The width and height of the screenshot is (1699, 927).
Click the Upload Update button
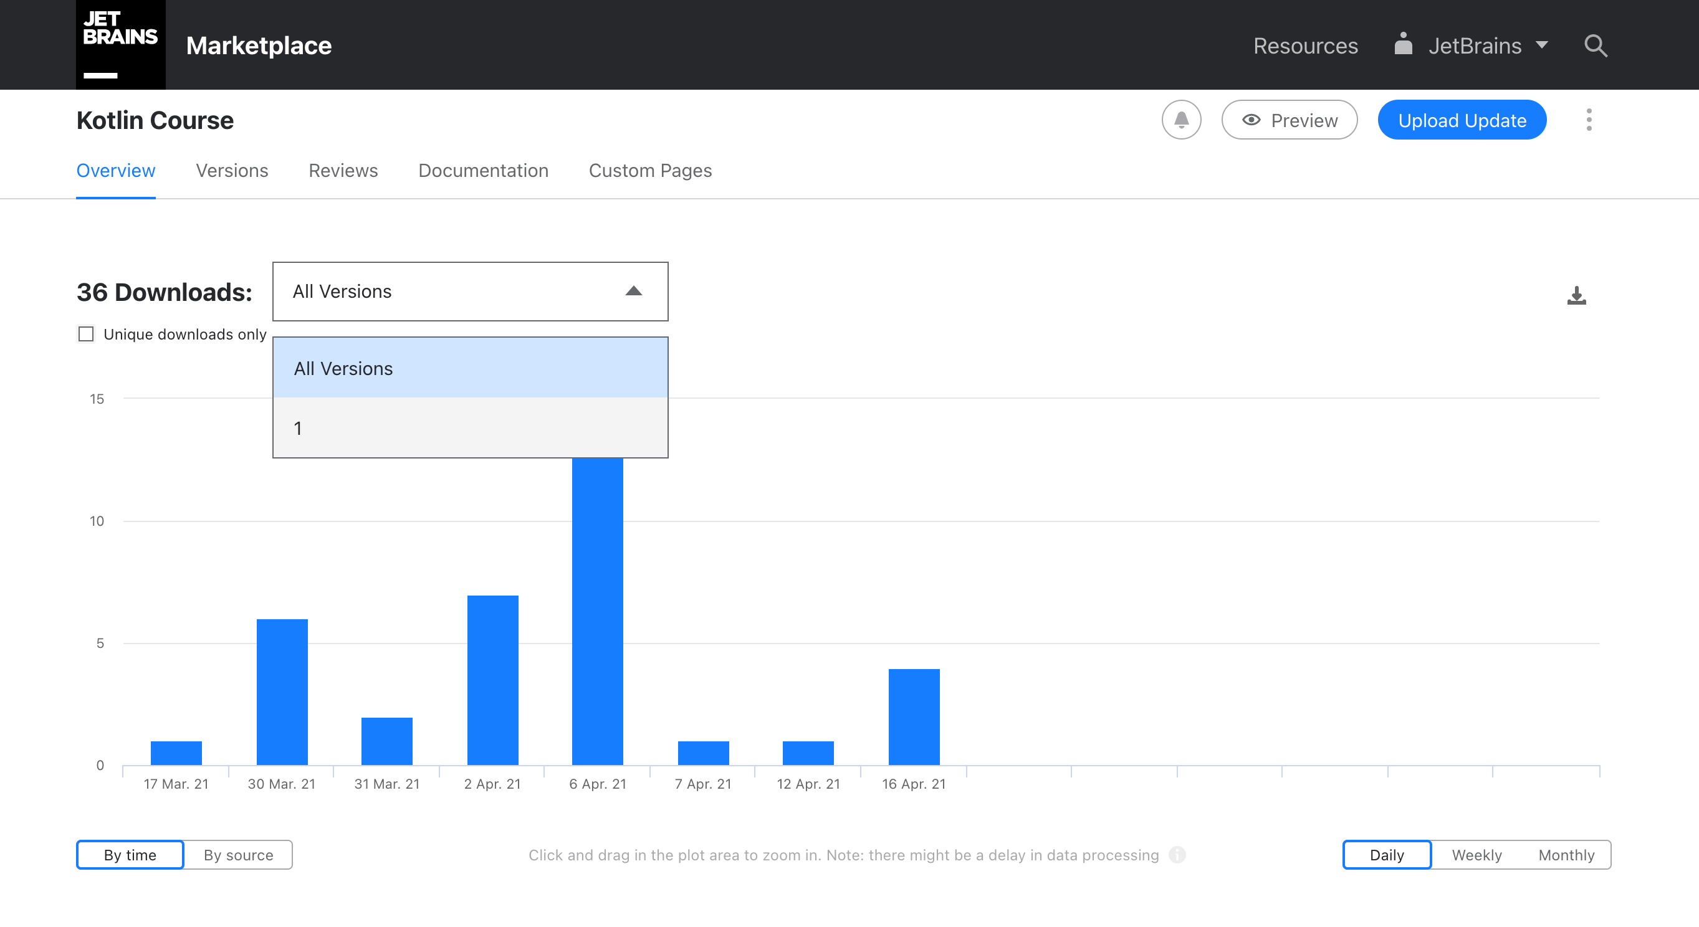click(1462, 120)
